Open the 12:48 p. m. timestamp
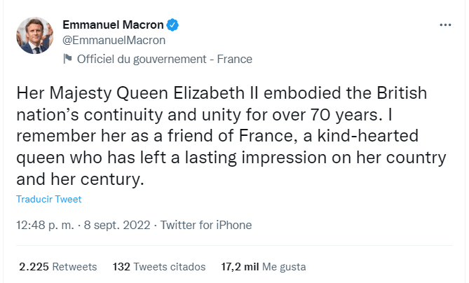 point(45,225)
